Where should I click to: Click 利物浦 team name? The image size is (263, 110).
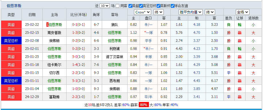click(x=114, y=49)
